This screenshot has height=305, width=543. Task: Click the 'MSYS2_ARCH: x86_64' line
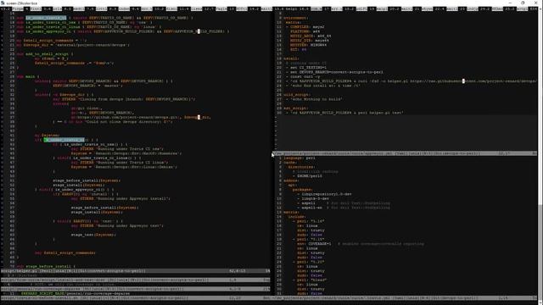click(x=311, y=36)
